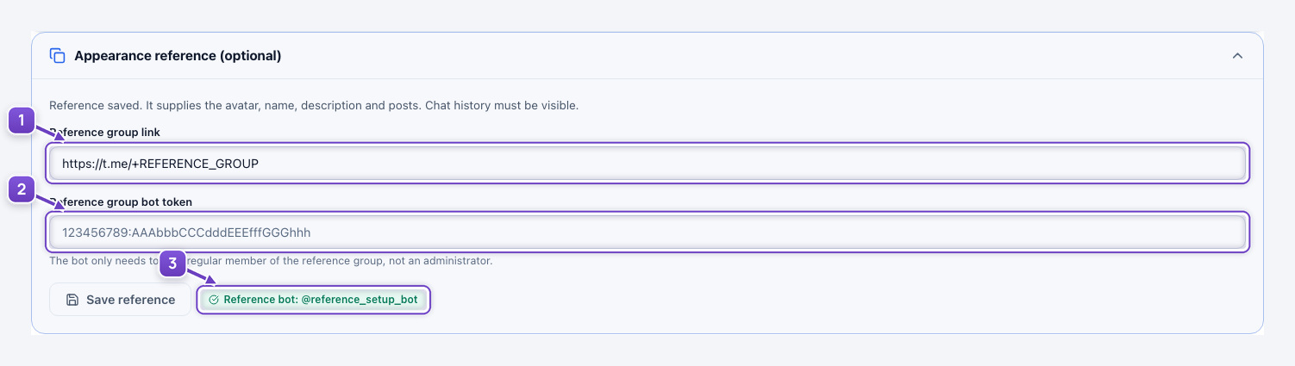
Task: Collapse the Appearance reference section with the chevron
Action: pos(1237,56)
